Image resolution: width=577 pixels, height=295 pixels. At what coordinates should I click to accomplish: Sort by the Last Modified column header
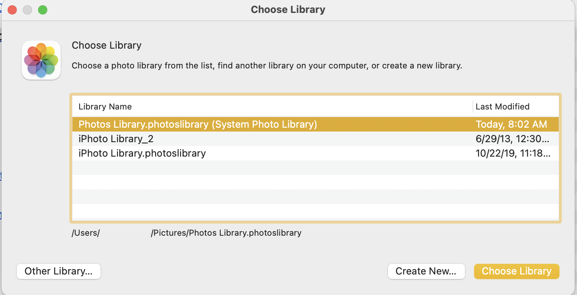click(502, 107)
